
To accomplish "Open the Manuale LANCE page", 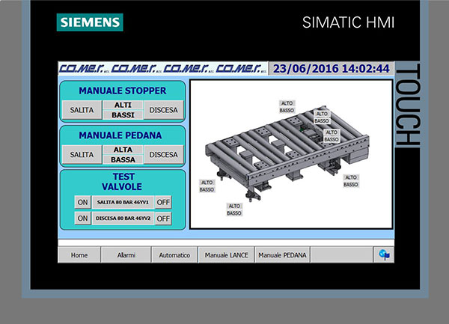I will point(226,255).
